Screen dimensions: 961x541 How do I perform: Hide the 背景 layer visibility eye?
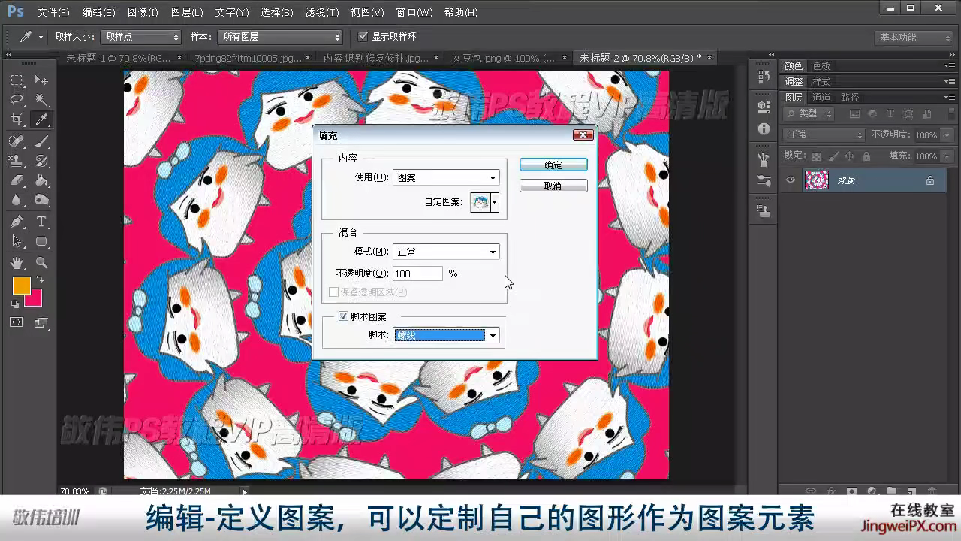790,180
